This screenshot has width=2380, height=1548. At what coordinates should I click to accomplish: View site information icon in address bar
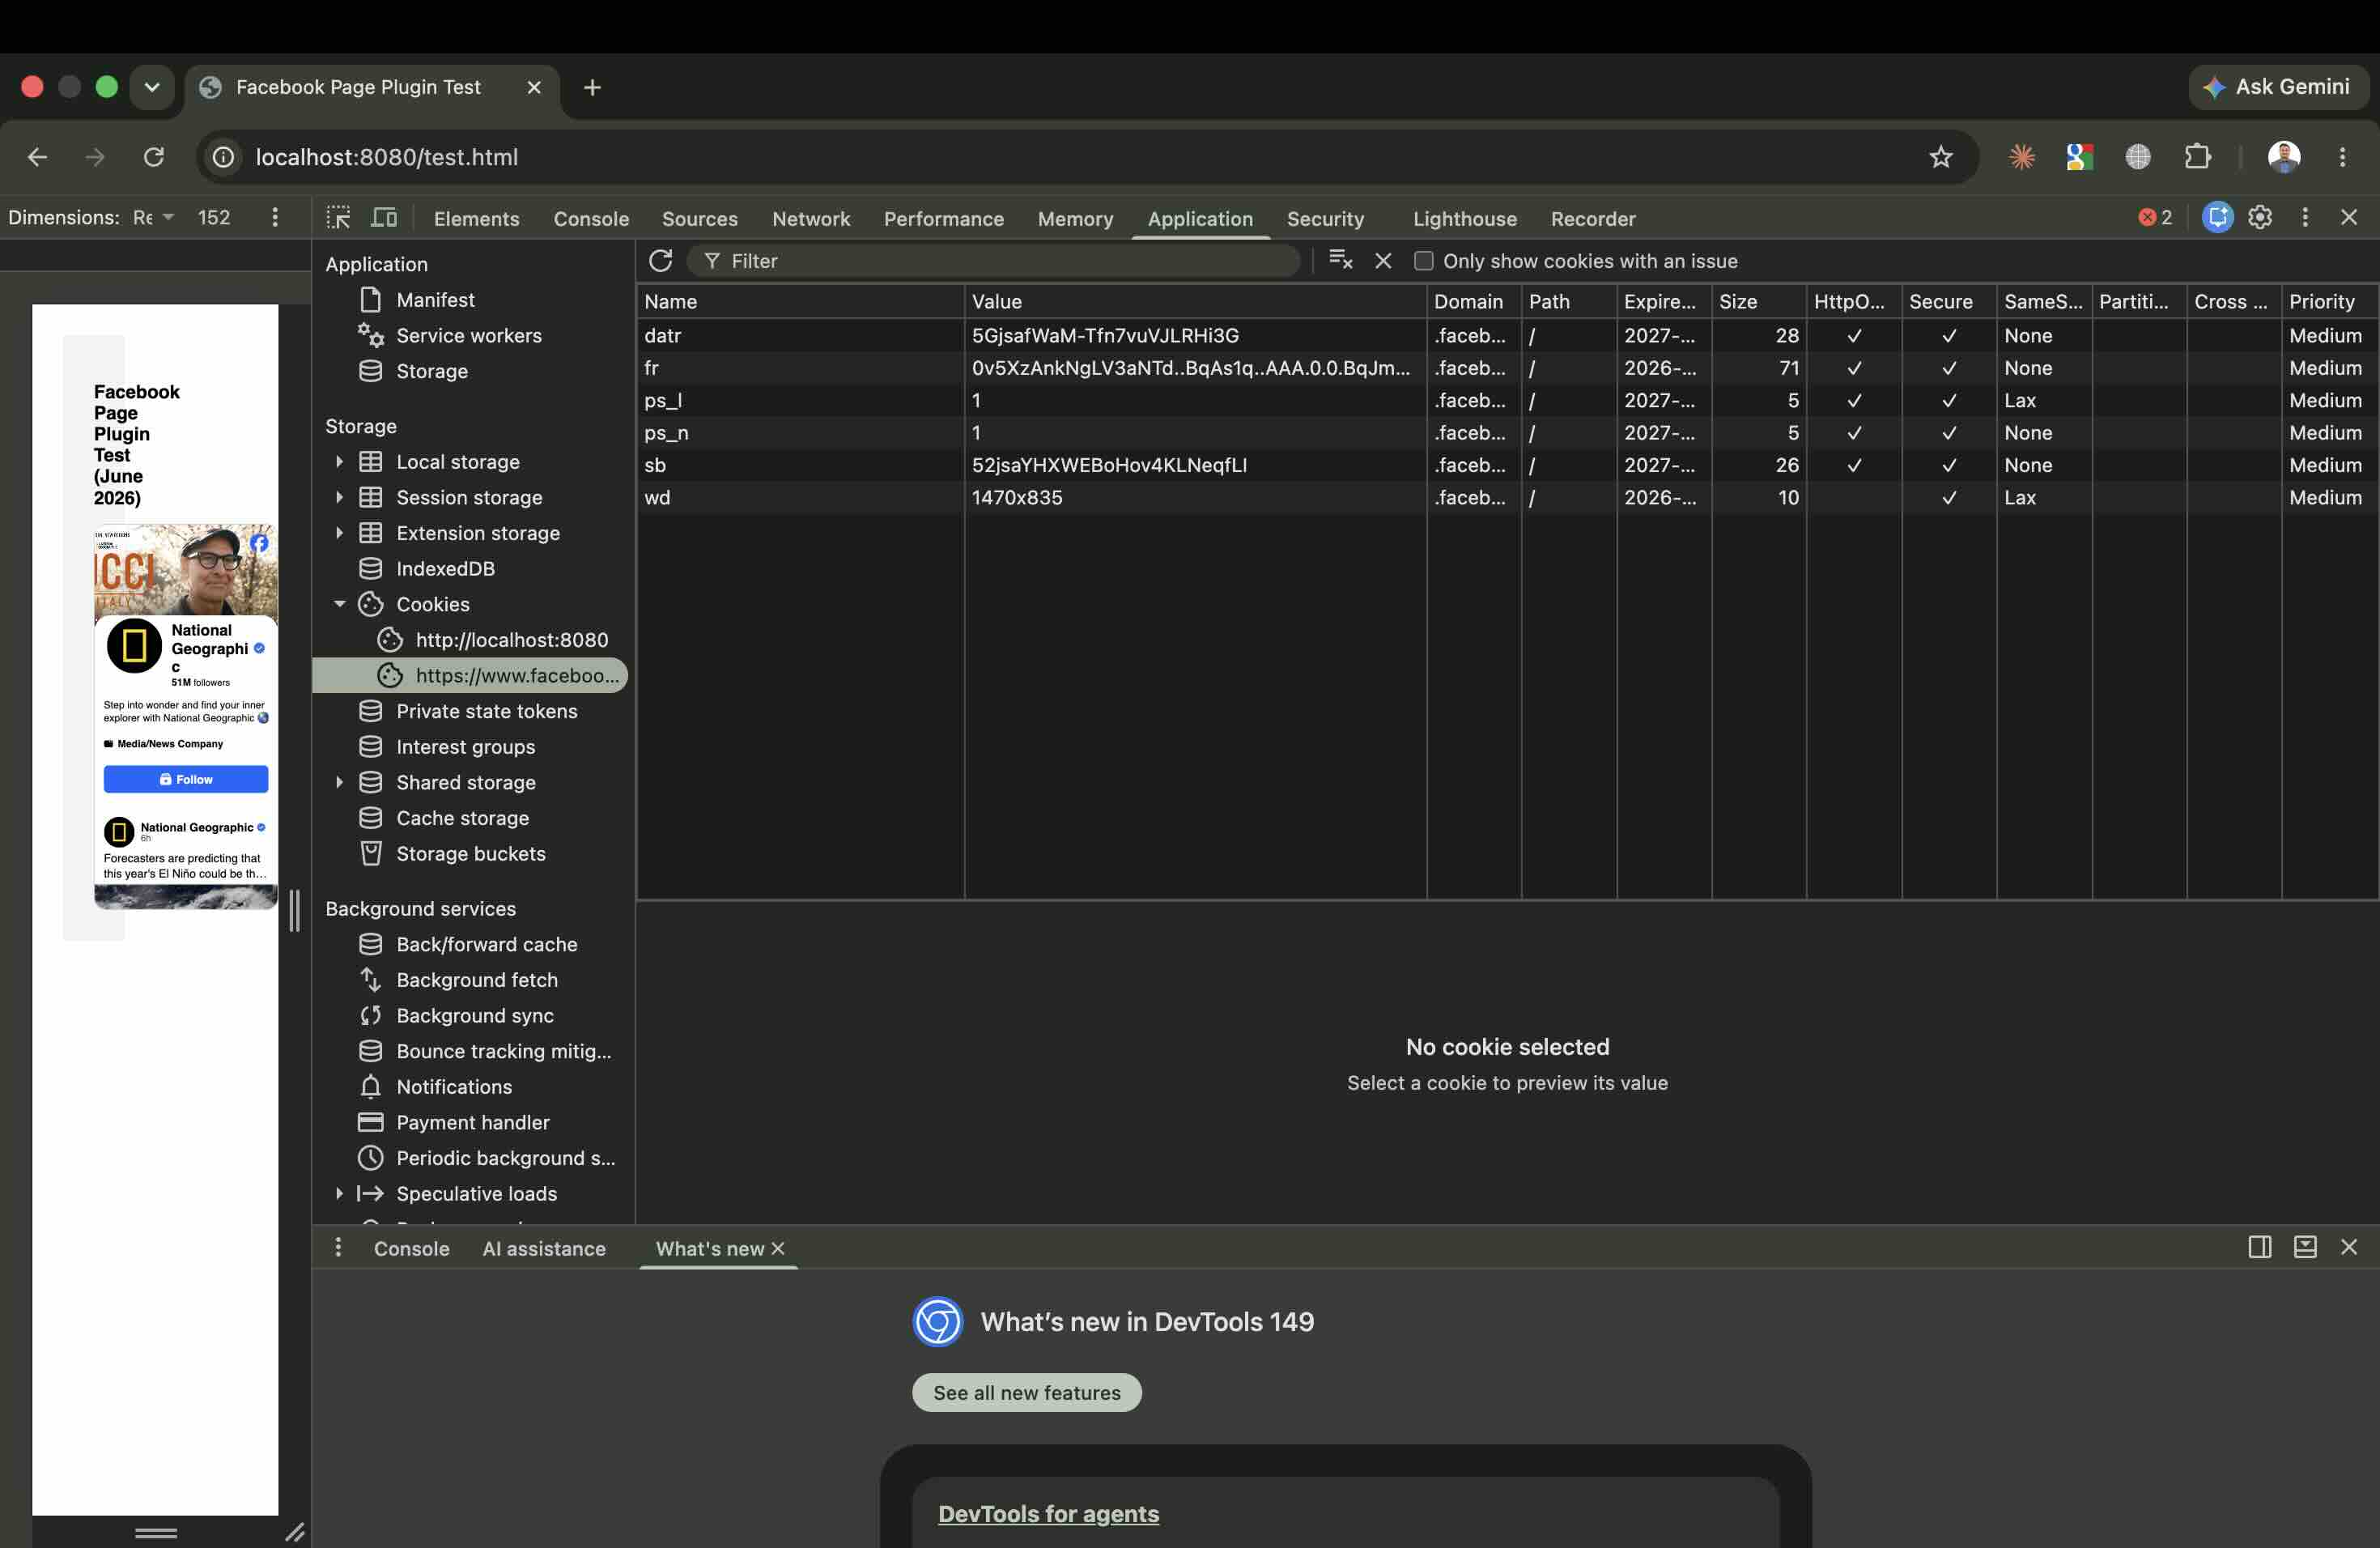(x=224, y=157)
